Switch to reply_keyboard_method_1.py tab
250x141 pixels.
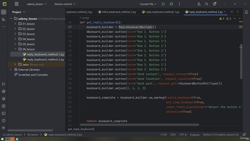coord(161,12)
